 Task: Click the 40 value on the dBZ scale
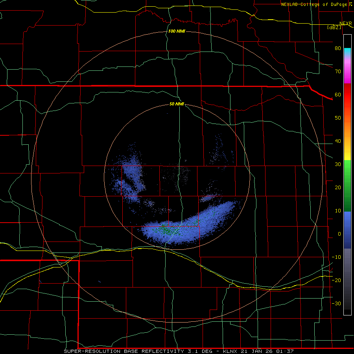click(x=338, y=141)
